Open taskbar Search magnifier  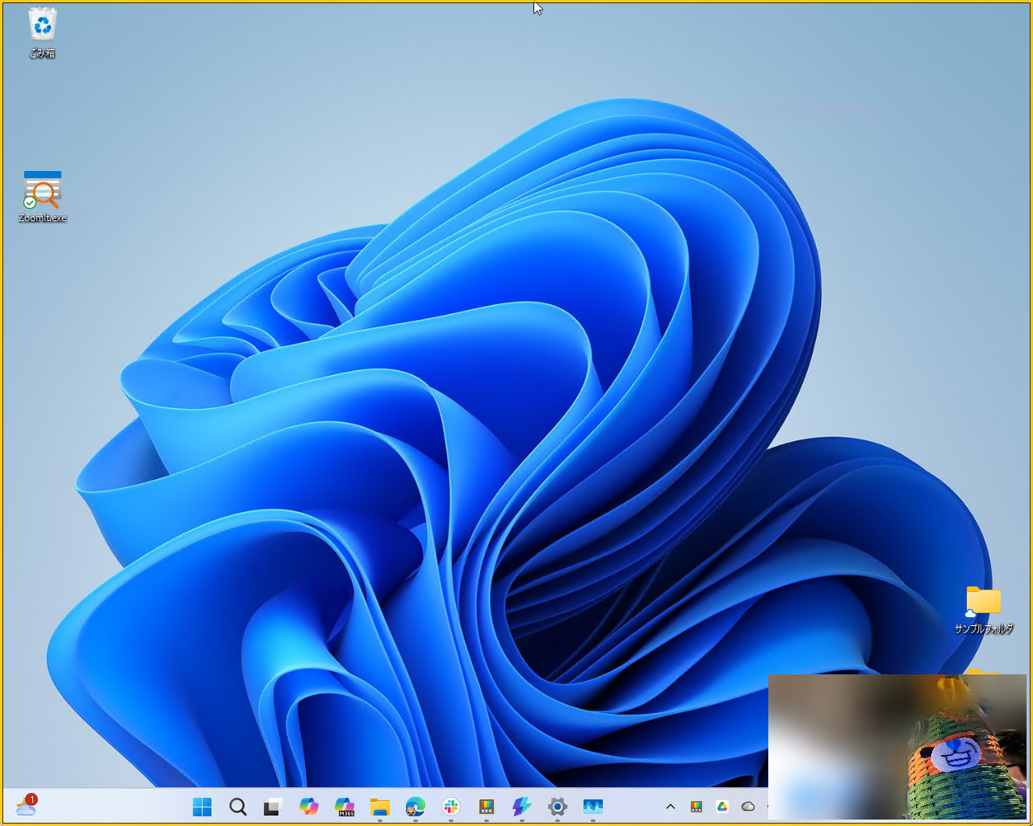pos(238,807)
